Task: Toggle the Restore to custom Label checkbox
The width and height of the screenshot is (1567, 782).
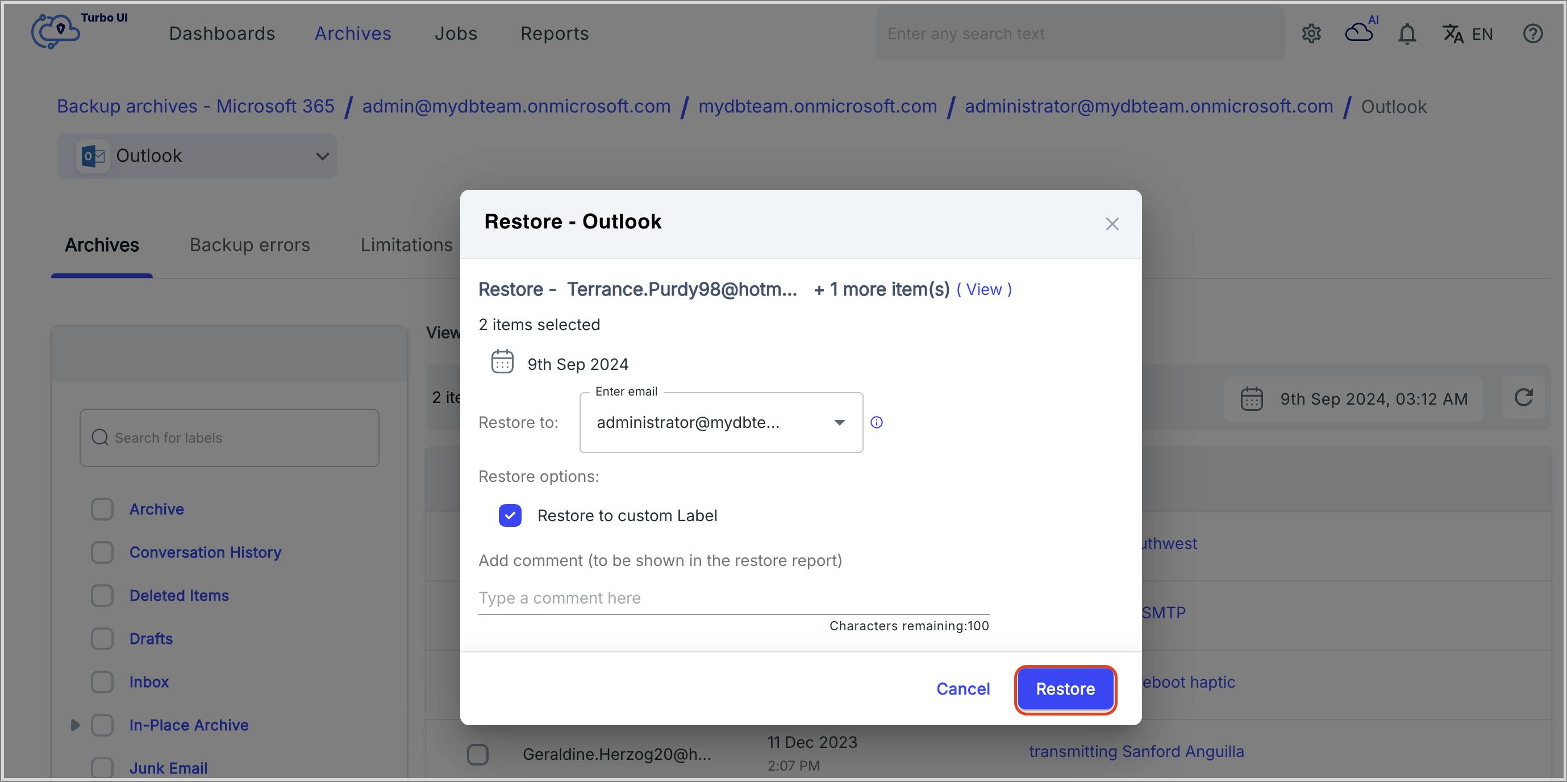Action: pos(510,515)
